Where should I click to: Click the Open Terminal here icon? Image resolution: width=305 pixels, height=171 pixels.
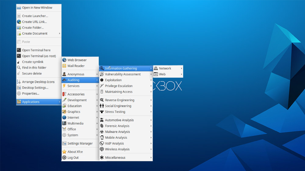pos(19,50)
